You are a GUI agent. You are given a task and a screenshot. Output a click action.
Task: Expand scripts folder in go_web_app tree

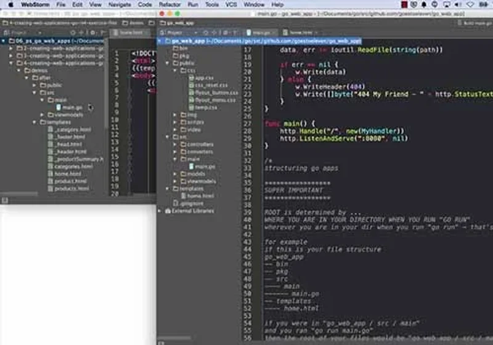[x=175, y=122]
